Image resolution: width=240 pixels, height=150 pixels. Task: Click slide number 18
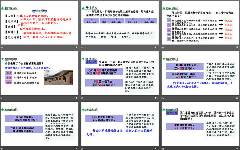[x=237, y=149]
